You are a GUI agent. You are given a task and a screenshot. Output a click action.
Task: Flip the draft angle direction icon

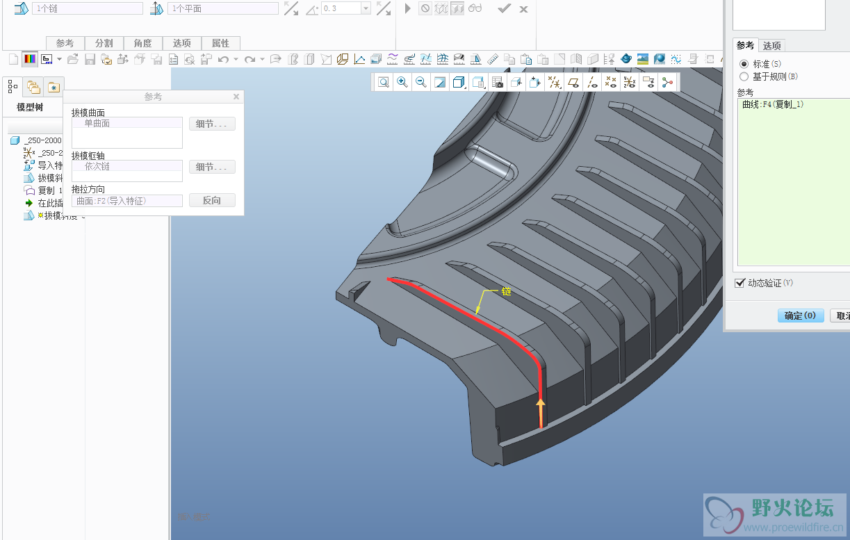click(383, 8)
